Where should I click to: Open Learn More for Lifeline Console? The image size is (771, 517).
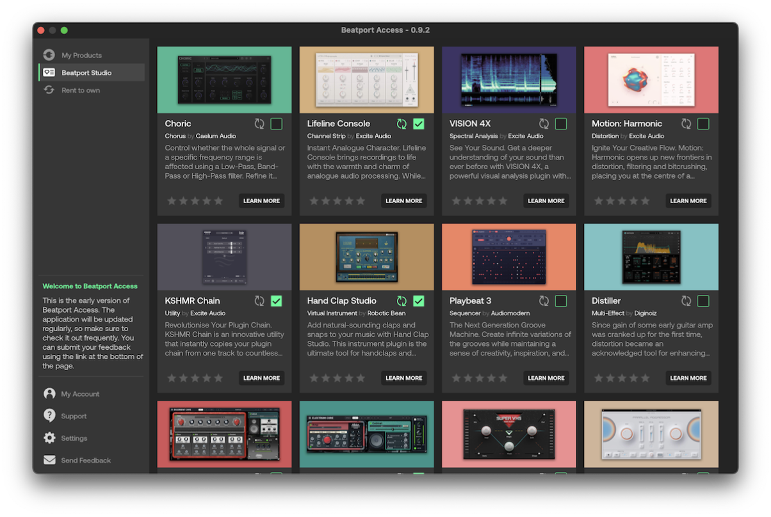[x=404, y=201]
